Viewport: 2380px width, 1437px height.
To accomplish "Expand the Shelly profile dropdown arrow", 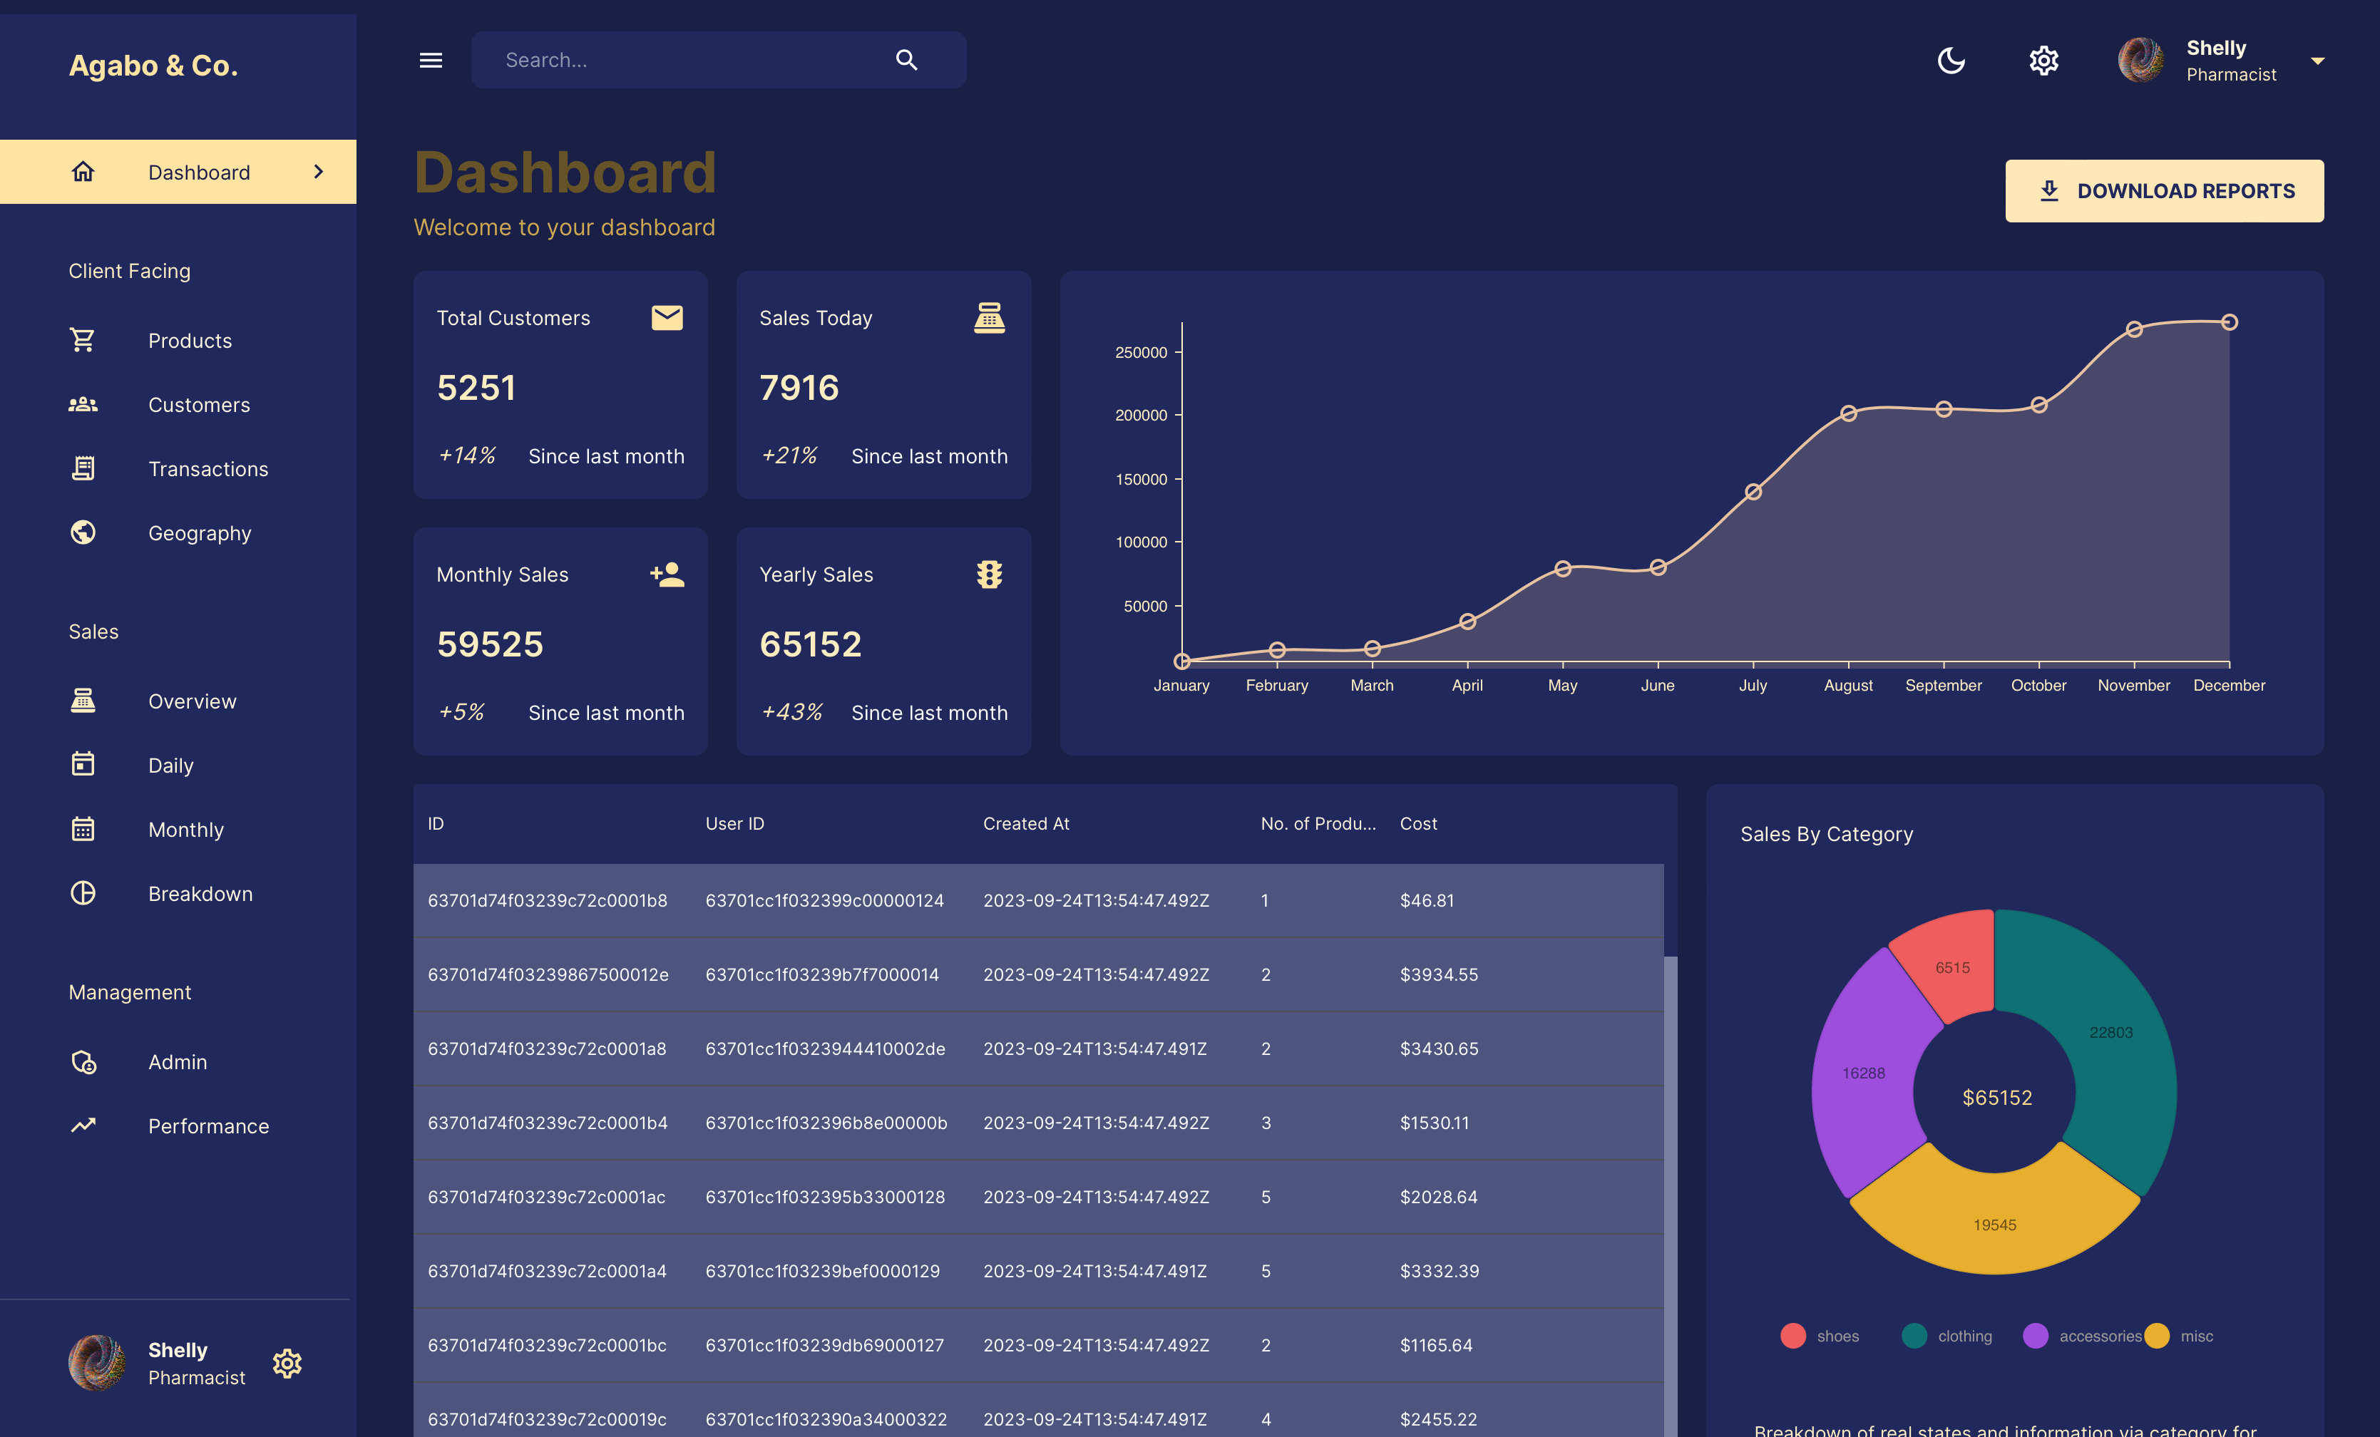I will (2317, 61).
